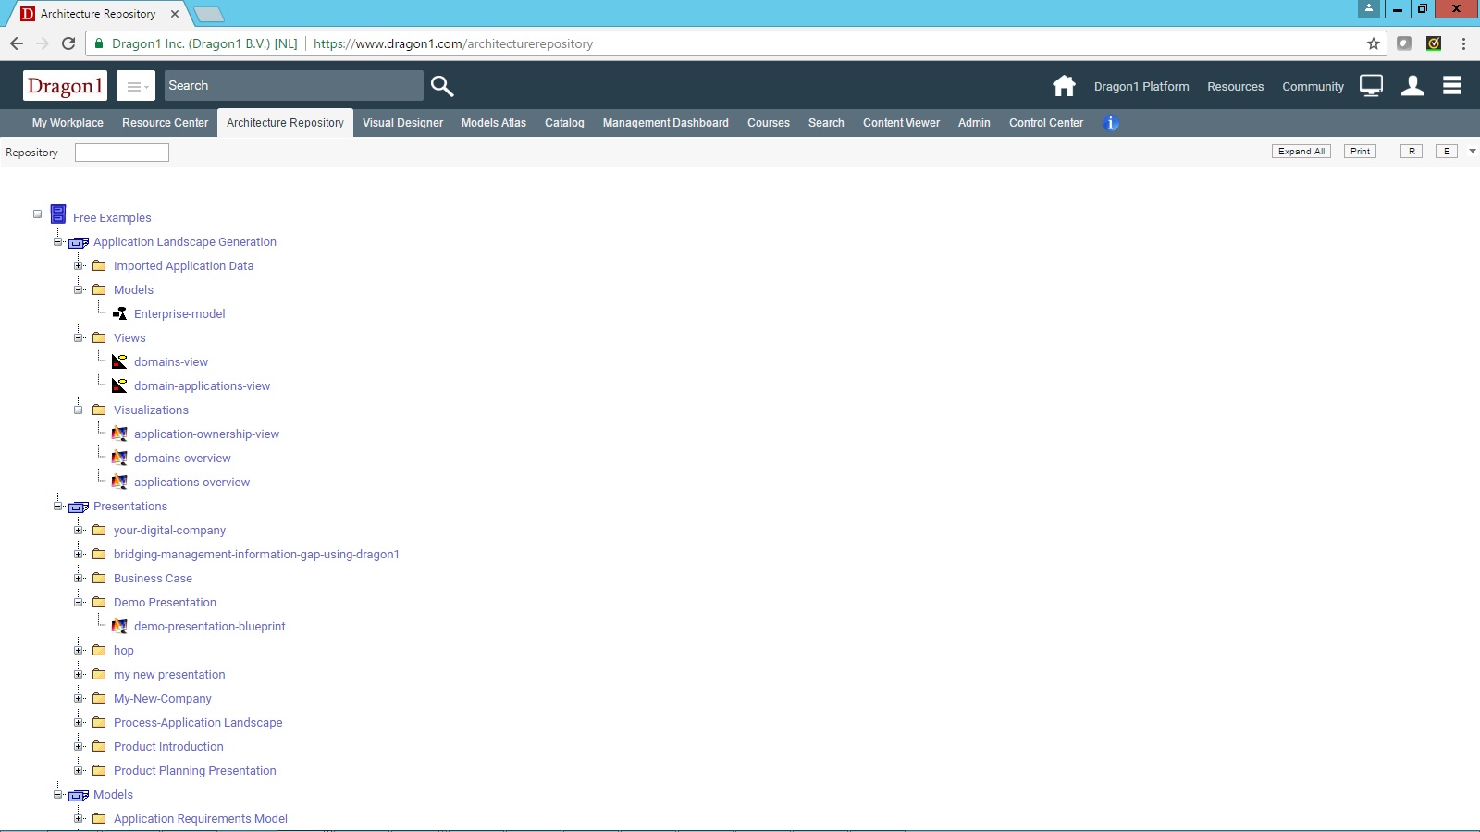Open the Control Center tab
This screenshot has width=1480, height=832.
coord(1046,123)
